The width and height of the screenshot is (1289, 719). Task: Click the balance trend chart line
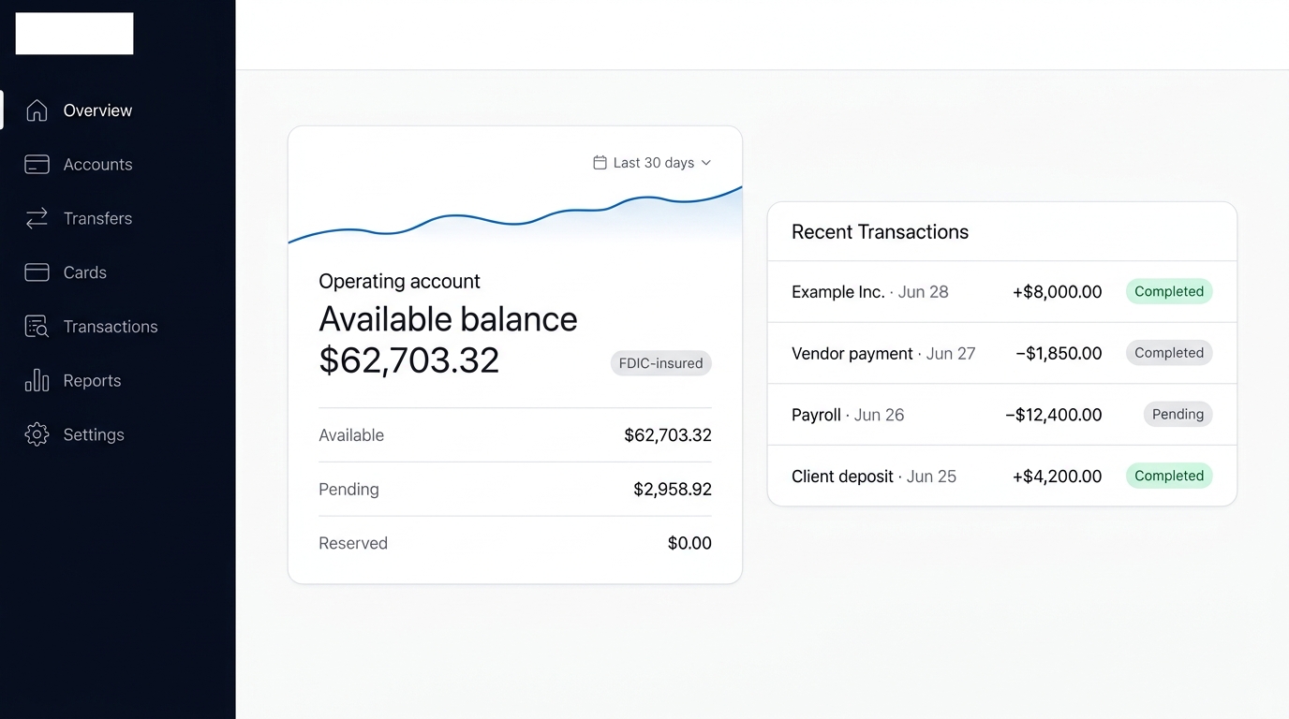pos(515,214)
